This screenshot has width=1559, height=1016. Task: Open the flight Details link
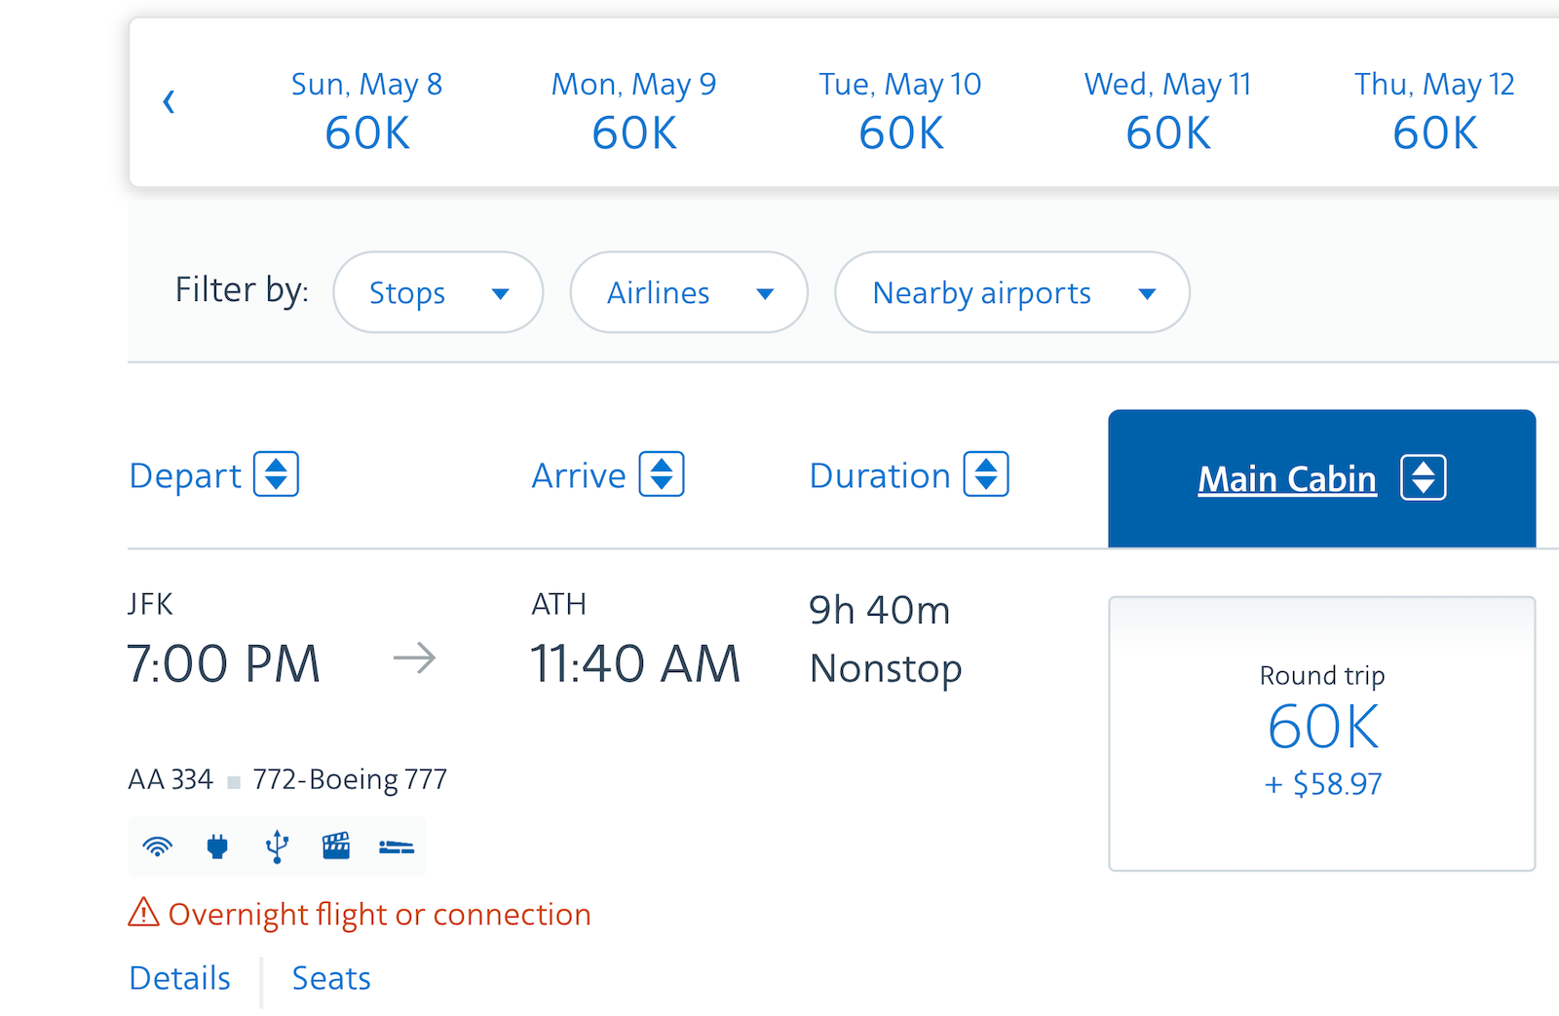click(179, 978)
